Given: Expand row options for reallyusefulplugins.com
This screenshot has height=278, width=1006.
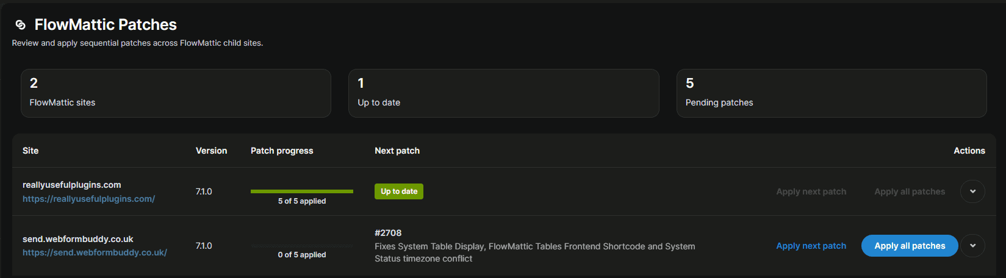Looking at the screenshot, I should coord(972,191).
